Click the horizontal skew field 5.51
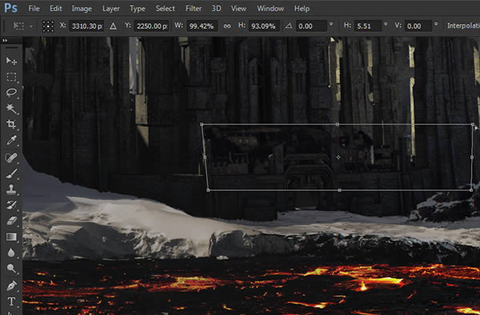The height and width of the screenshot is (315, 480). click(x=368, y=26)
